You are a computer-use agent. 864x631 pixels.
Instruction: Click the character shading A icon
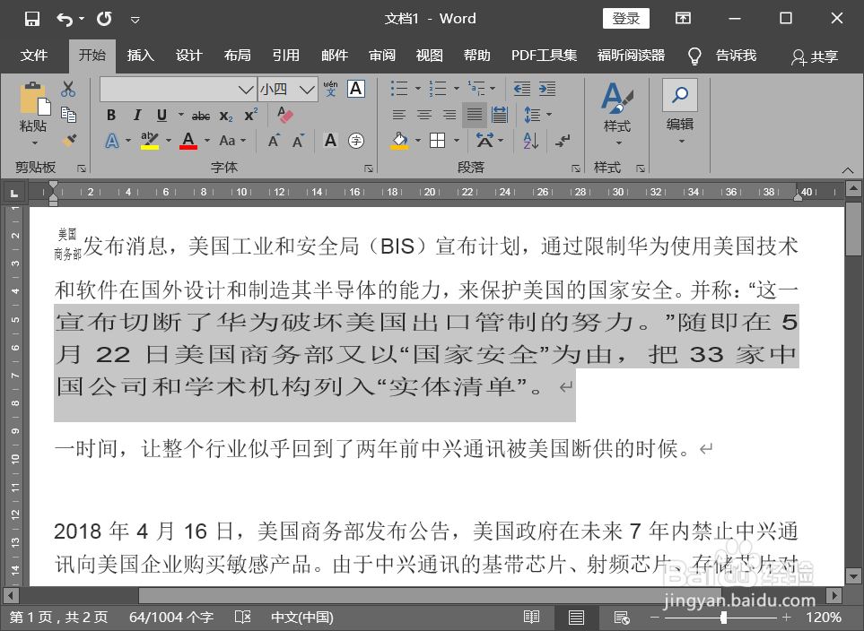pos(330,141)
